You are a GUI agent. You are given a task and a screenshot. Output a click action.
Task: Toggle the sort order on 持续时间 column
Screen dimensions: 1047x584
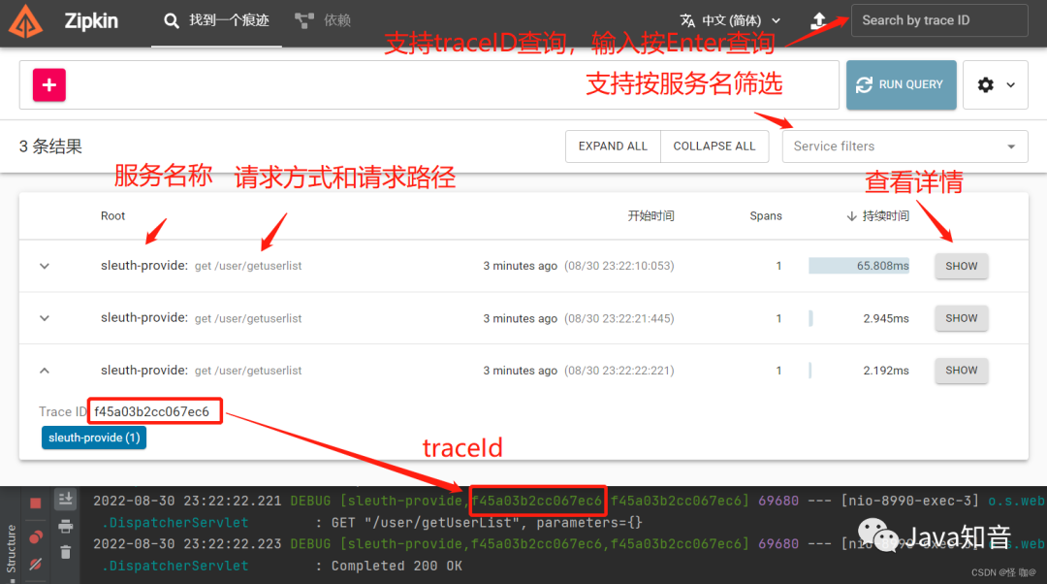[x=876, y=215]
